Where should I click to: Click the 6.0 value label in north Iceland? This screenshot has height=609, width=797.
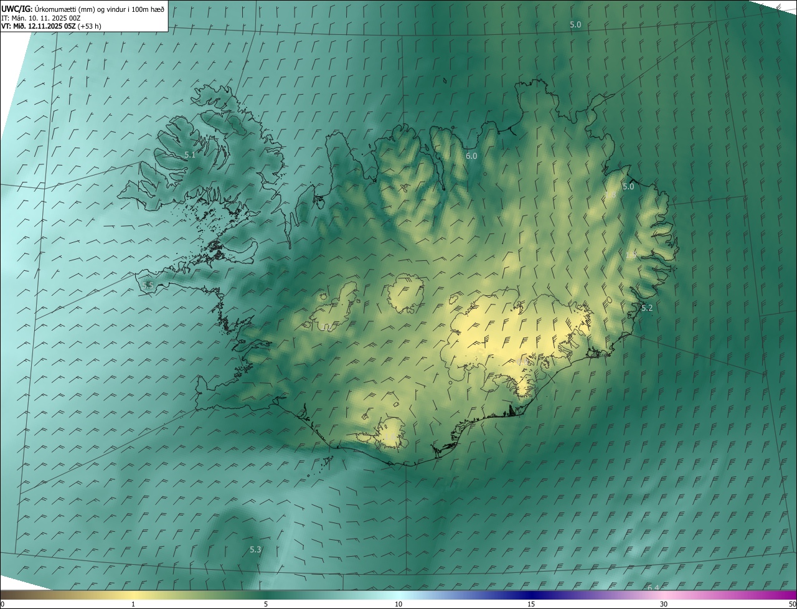[x=471, y=156]
